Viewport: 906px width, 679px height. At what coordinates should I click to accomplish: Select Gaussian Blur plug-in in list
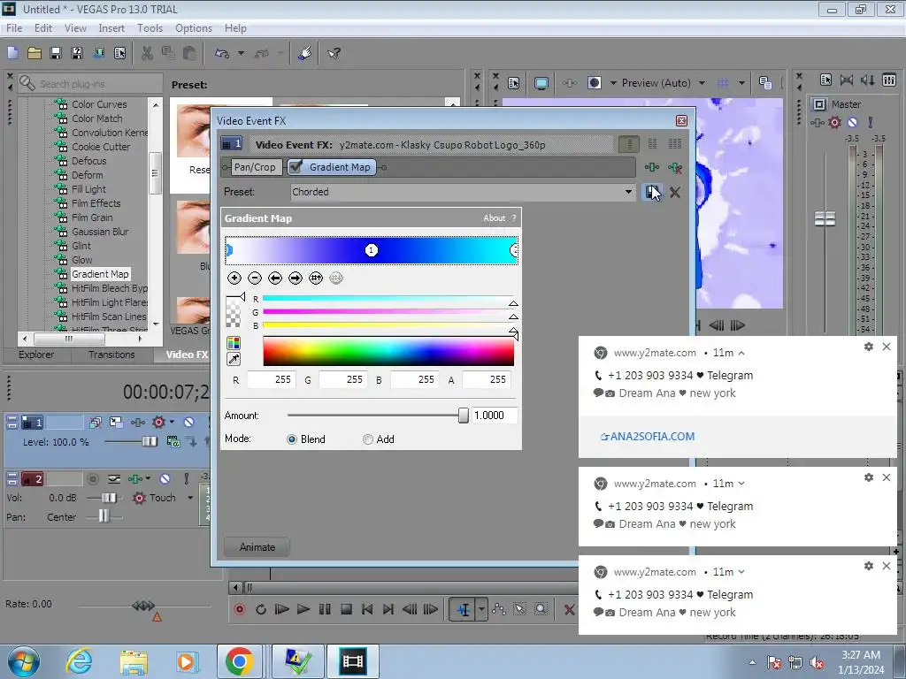(x=100, y=232)
